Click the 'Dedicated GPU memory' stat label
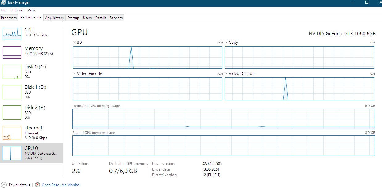The image size is (382, 189). click(129, 164)
